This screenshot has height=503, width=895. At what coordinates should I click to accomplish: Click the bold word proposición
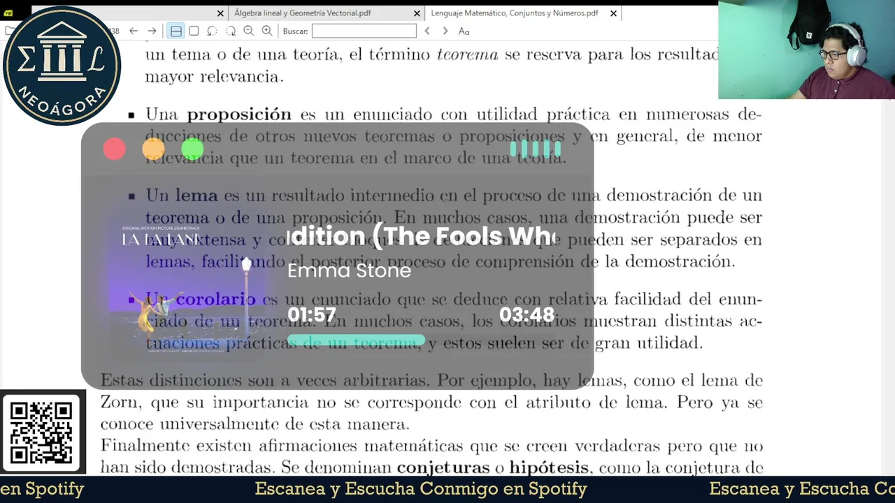239,114
